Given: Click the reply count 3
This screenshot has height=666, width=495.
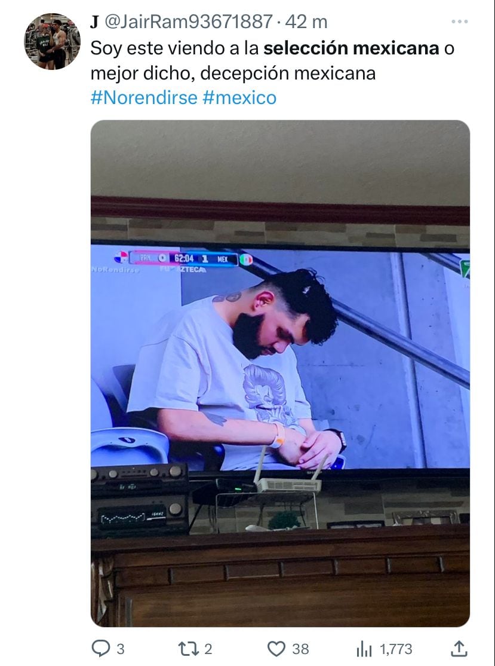Looking at the screenshot, I should (121, 649).
